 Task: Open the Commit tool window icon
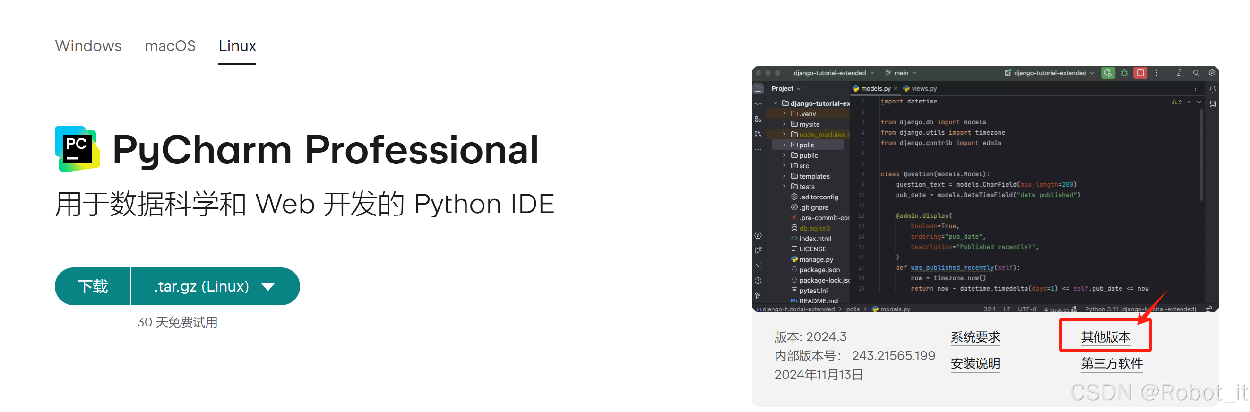[758, 104]
